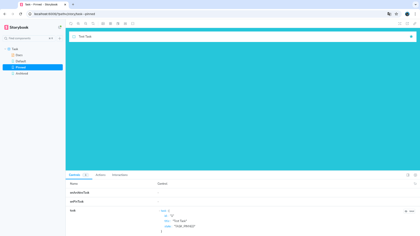Screen dimensions: 420x236
Task: Edit the title value "Test Task" in controls
Action: point(180,221)
